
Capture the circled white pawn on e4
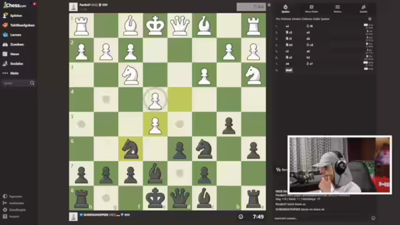click(155, 99)
